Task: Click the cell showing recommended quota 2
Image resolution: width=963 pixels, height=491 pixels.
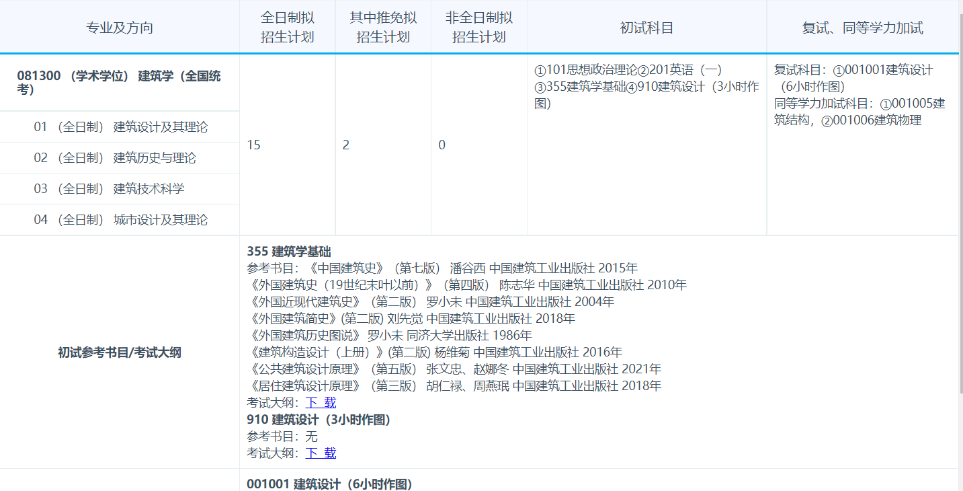Action: 383,144
